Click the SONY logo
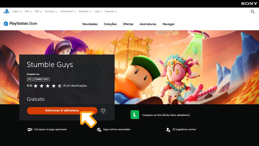This screenshot has width=259, height=146. pyautogui.click(x=249, y=4)
